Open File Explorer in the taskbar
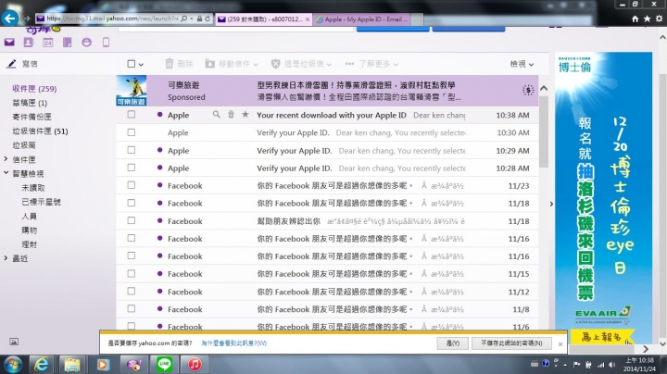667x374 pixels. pos(72,364)
